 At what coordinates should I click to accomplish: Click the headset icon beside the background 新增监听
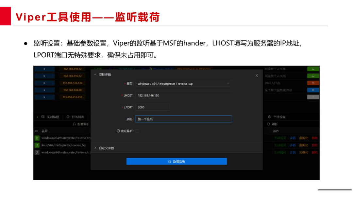(x=74, y=124)
